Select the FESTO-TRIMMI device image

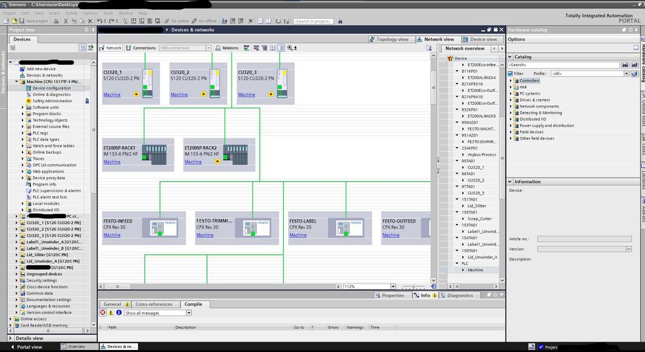pyautogui.click(x=257, y=228)
